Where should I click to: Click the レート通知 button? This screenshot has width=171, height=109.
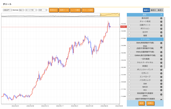pos(76,10)
